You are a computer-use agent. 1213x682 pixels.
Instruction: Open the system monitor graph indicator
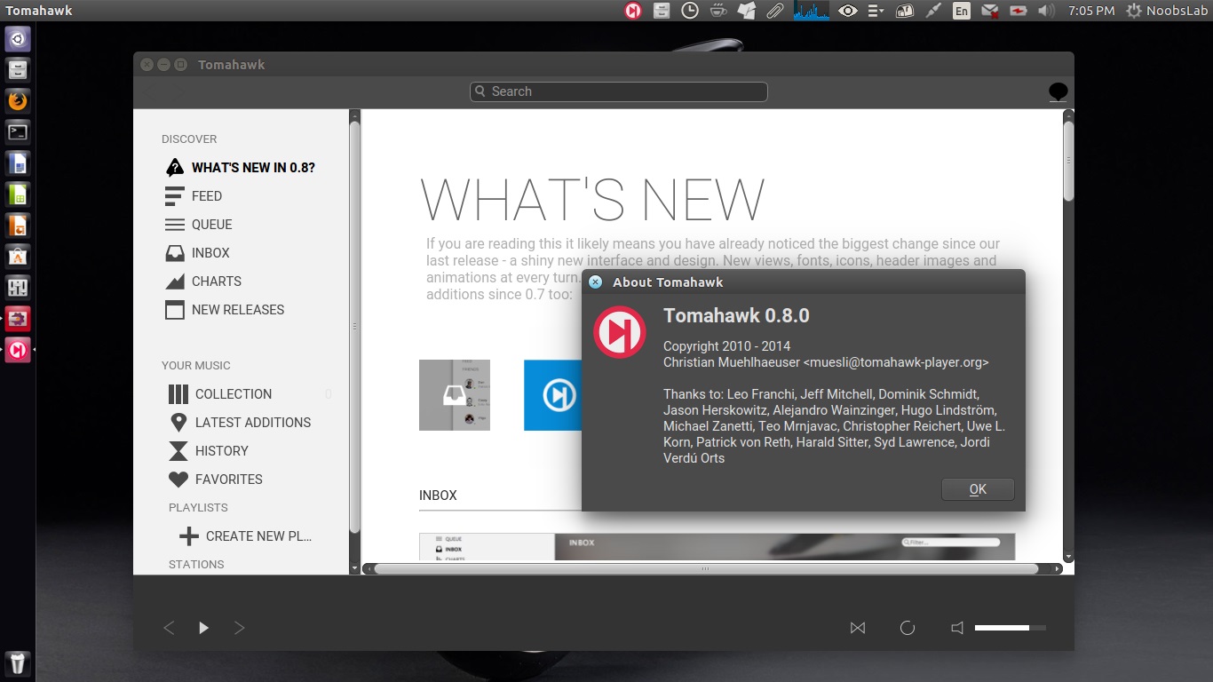(x=811, y=11)
